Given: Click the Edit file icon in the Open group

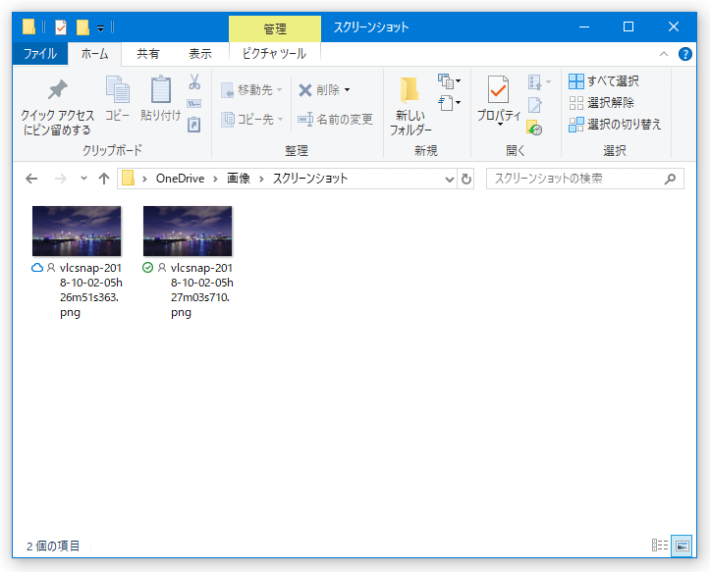Looking at the screenshot, I should (x=535, y=105).
